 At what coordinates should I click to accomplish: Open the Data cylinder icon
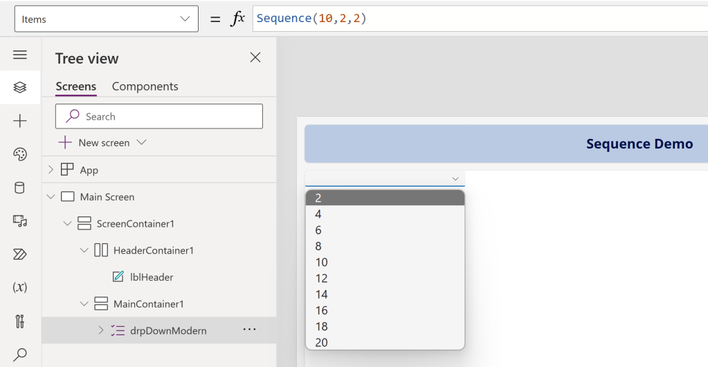(x=20, y=187)
